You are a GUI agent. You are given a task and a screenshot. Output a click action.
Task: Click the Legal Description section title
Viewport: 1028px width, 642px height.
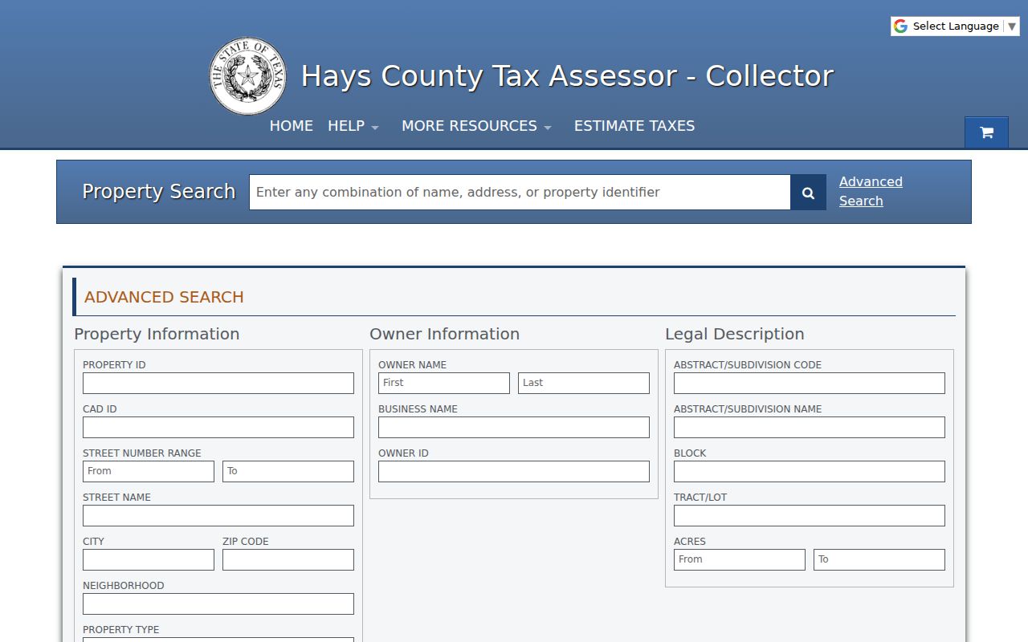(x=734, y=334)
